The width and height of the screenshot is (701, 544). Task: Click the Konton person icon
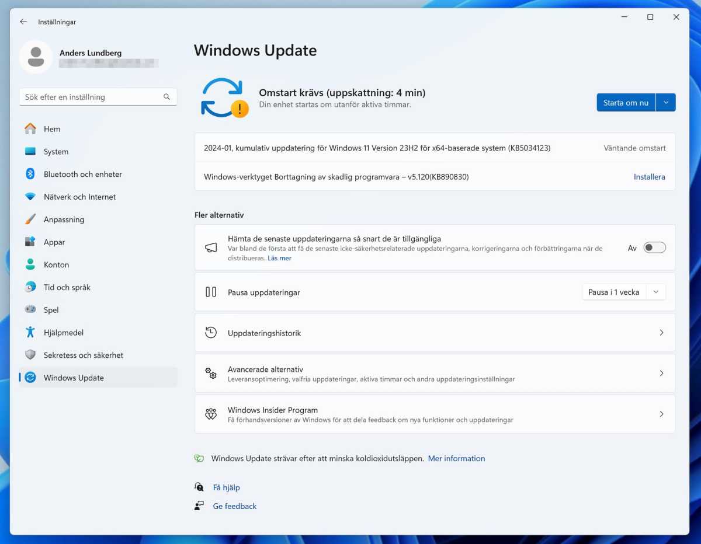pyautogui.click(x=30, y=264)
